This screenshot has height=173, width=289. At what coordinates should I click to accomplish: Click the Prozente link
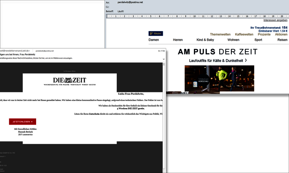tap(264, 35)
